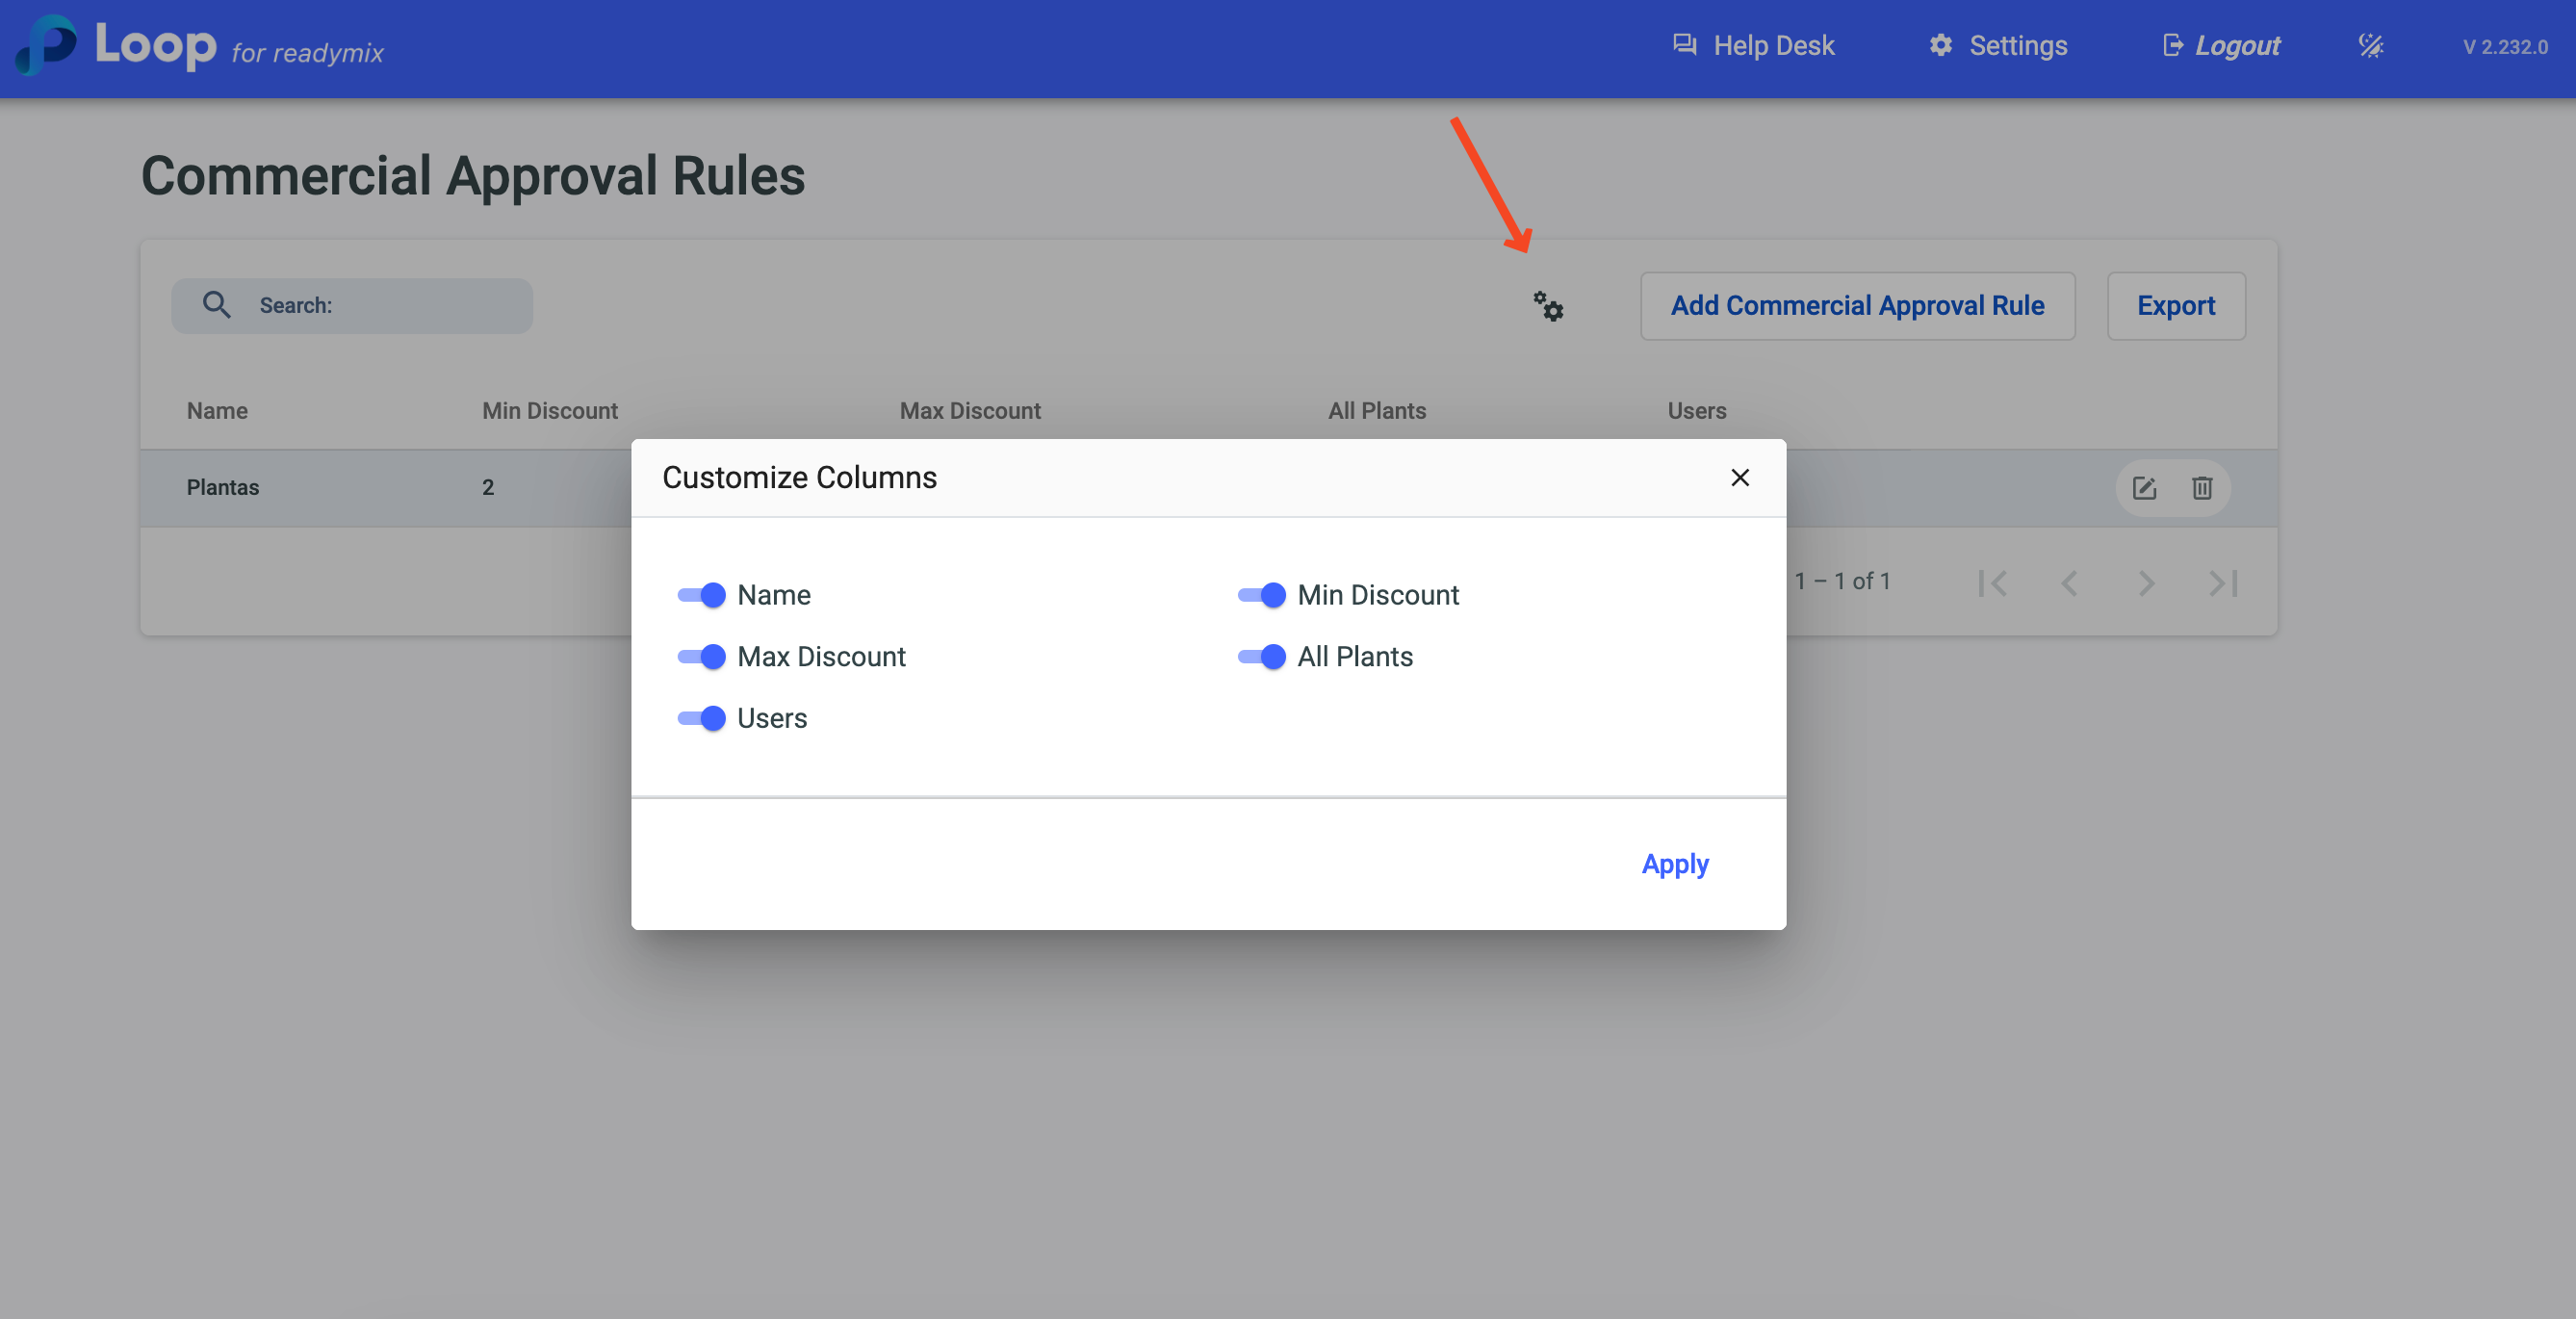This screenshot has height=1319, width=2576.
Task: Click the next page chevron
Action: tap(2146, 583)
